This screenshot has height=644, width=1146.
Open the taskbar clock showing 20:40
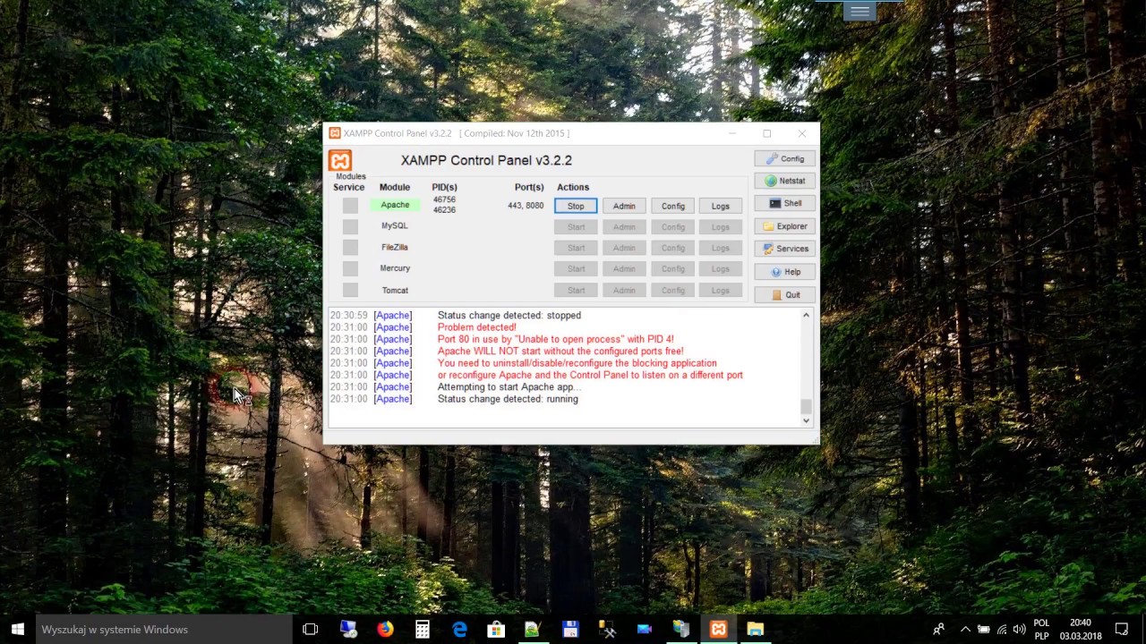coord(1081,630)
